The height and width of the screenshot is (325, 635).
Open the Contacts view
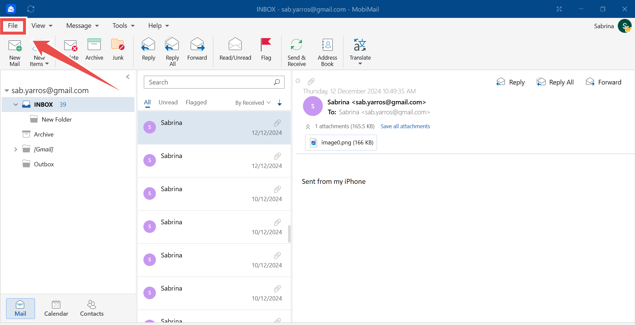(92, 308)
